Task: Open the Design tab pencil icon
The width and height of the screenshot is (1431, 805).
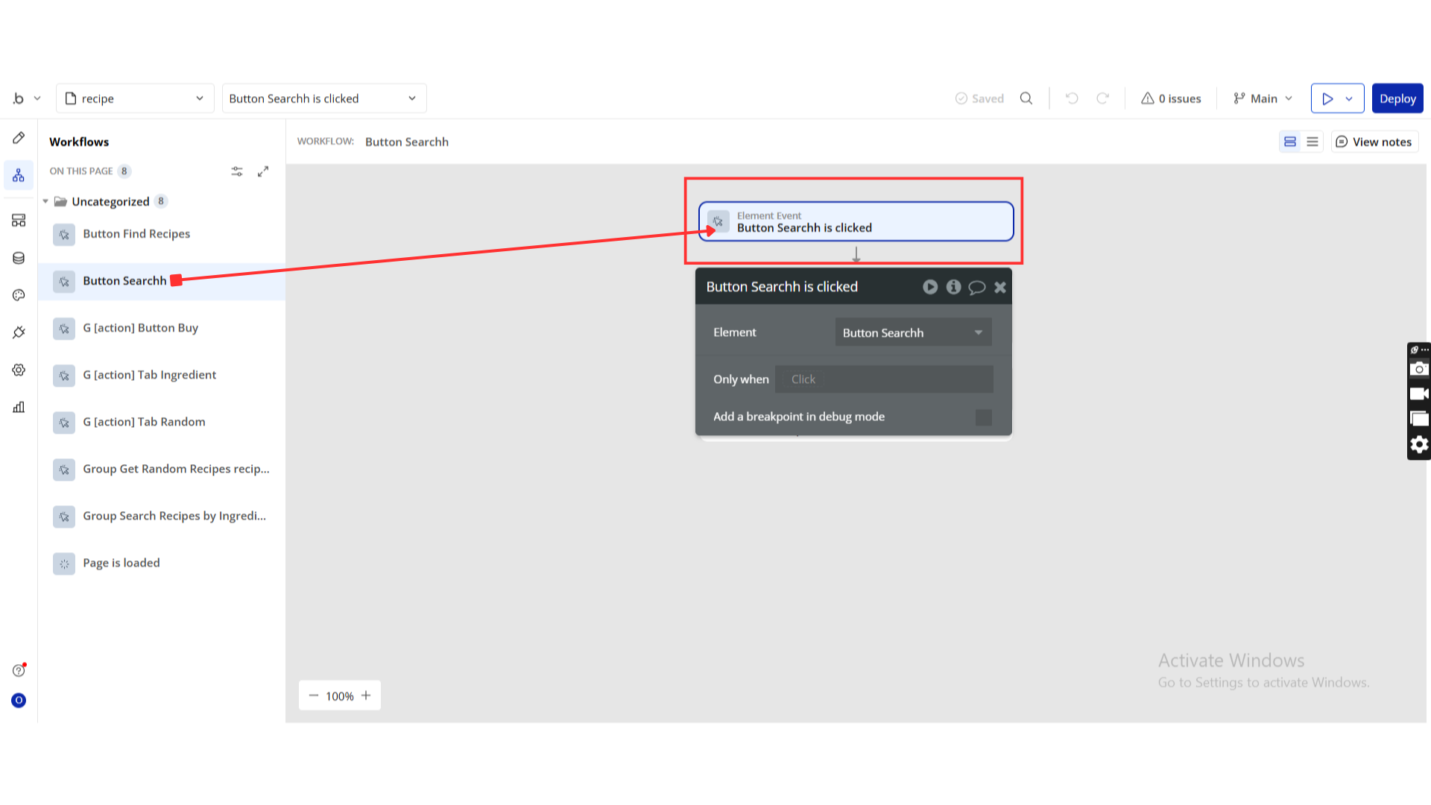Action: tap(19, 138)
